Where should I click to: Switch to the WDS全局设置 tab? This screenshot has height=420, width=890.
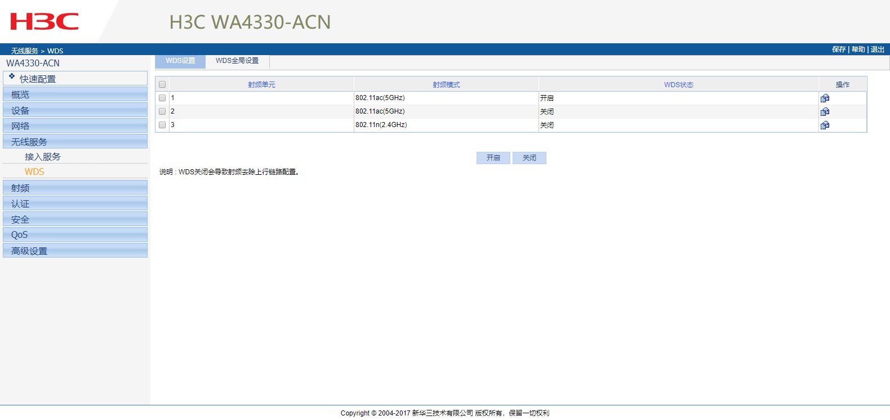click(x=237, y=61)
